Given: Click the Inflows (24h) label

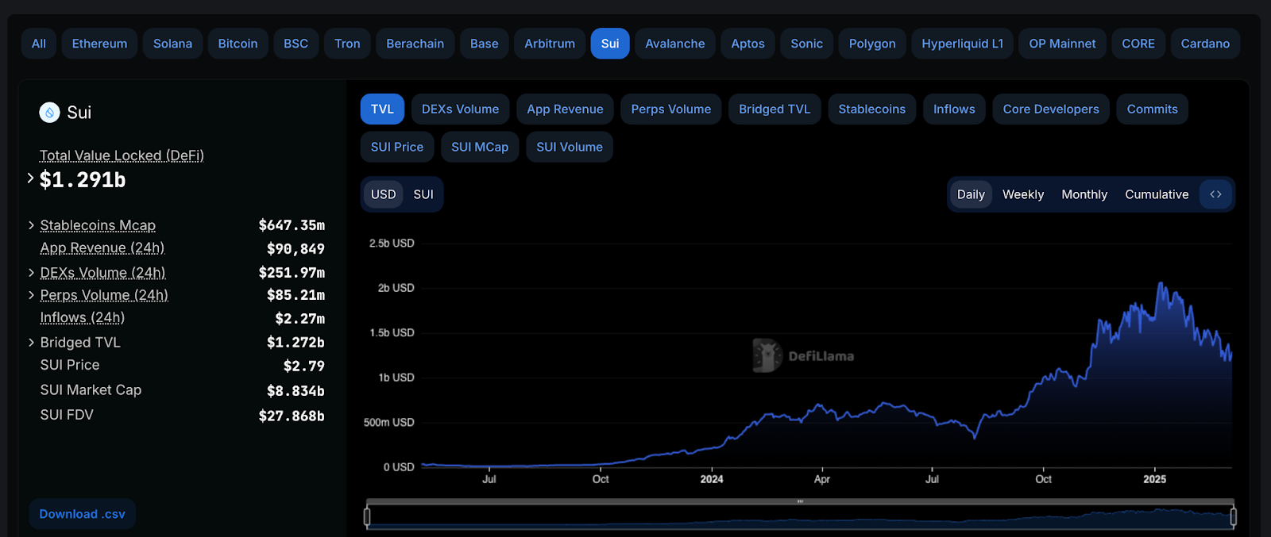Looking at the screenshot, I should (83, 317).
